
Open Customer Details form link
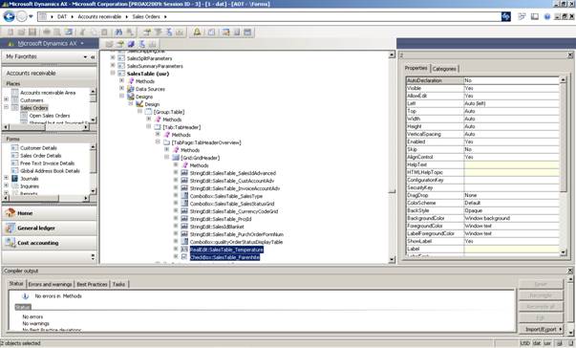[x=38, y=148]
